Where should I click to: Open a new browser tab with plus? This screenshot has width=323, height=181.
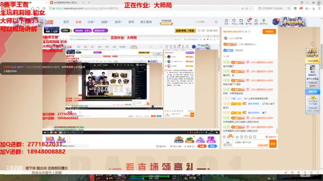click(x=89, y=2)
